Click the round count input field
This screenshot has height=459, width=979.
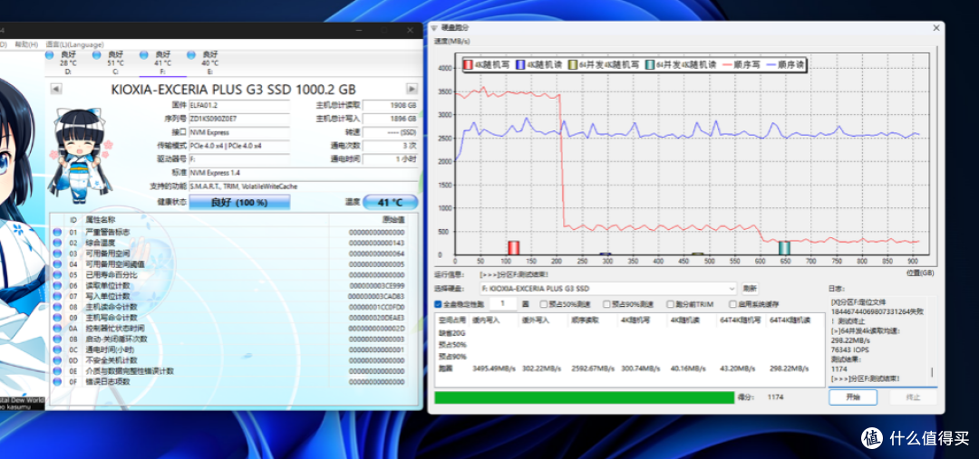click(x=505, y=304)
